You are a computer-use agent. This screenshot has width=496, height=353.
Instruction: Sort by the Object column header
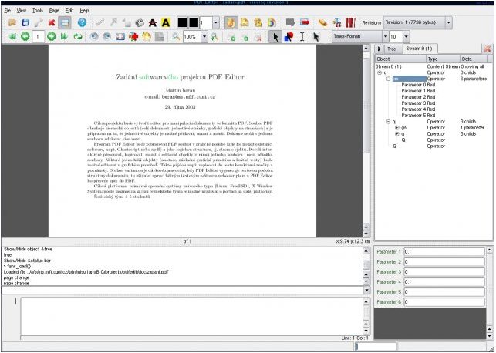pyautogui.click(x=400, y=59)
